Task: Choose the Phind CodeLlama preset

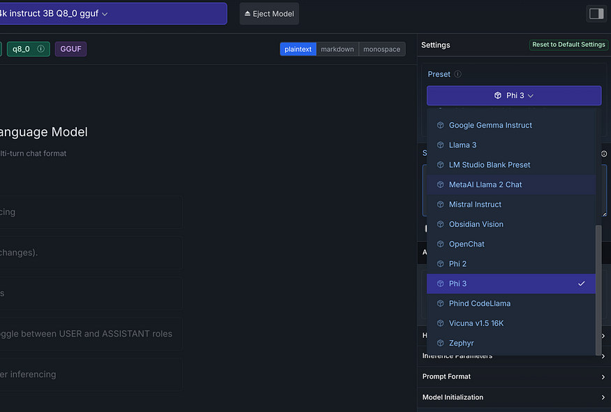Action: (x=511, y=304)
